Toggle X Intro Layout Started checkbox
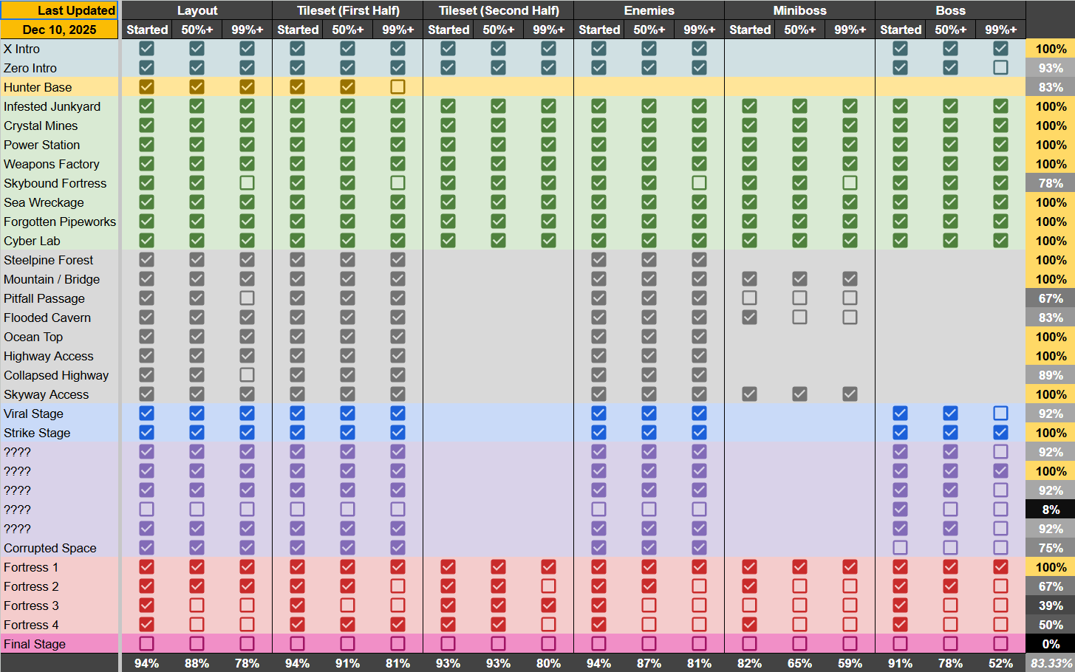 tap(146, 49)
